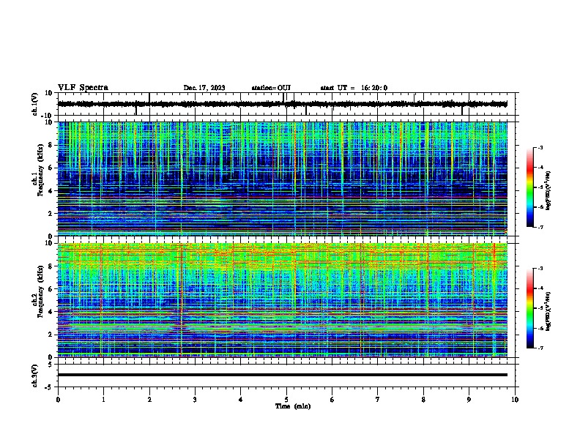Click the ch.1 spectrogram color bar

click(529, 187)
